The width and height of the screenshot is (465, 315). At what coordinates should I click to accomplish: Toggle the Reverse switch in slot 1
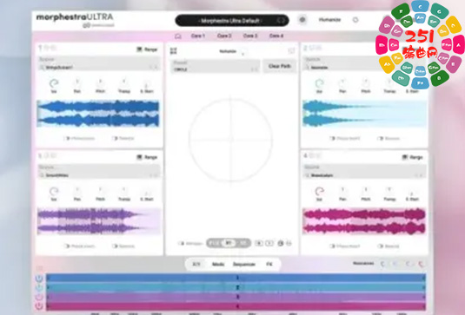(115, 138)
